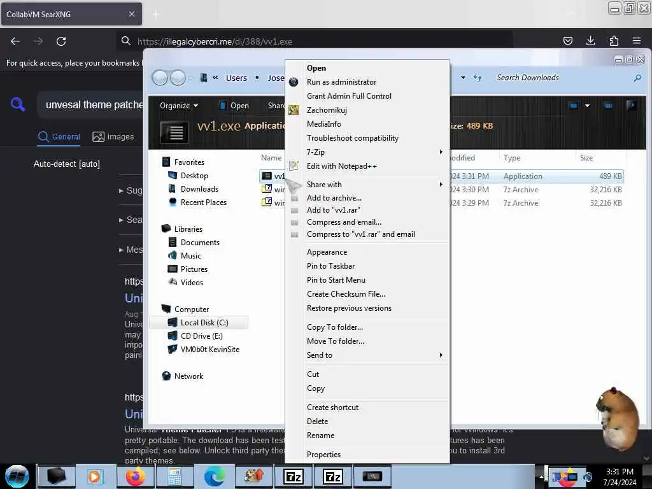Image resolution: width=652 pixels, height=489 pixels.
Task: Open the Appearance menu entry
Action: tap(327, 252)
